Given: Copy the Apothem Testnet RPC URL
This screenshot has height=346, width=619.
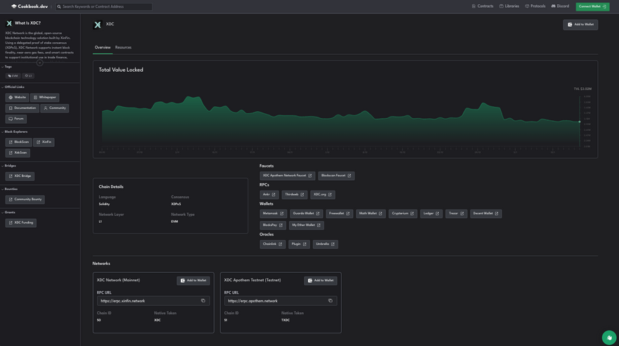Looking at the screenshot, I should 331,301.
